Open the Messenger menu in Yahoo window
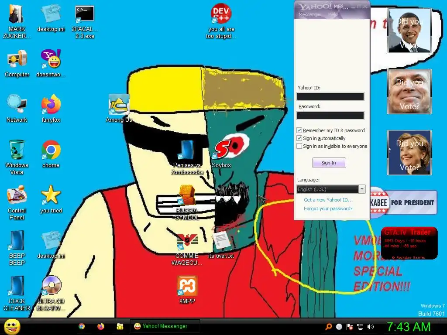Image resolution: width=447 pixels, height=335 pixels. pos(309,14)
